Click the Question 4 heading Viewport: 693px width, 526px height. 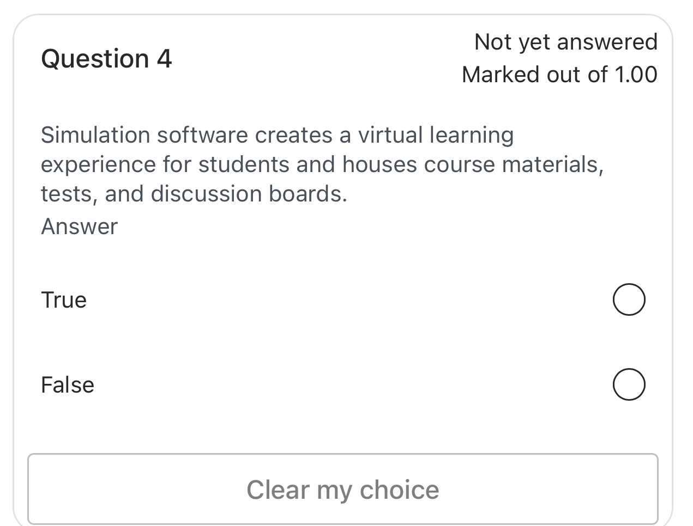point(107,58)
